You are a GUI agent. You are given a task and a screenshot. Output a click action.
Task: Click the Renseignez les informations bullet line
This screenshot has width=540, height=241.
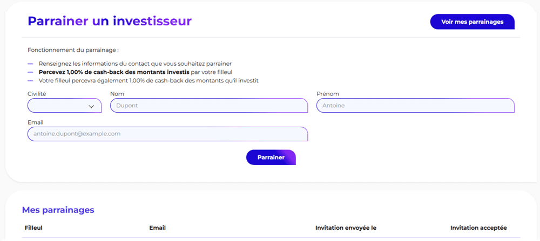tap(135, 64)
